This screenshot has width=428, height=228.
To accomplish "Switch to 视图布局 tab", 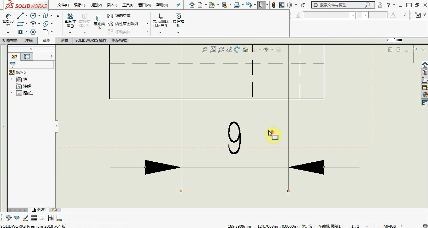I will [x=10, y=41].
